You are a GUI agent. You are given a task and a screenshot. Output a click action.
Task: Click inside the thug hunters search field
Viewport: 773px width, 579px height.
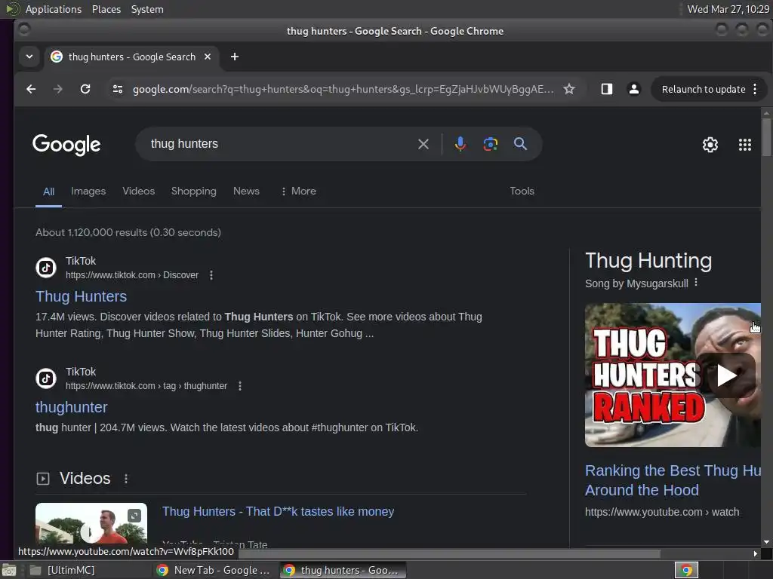(281, 144)
